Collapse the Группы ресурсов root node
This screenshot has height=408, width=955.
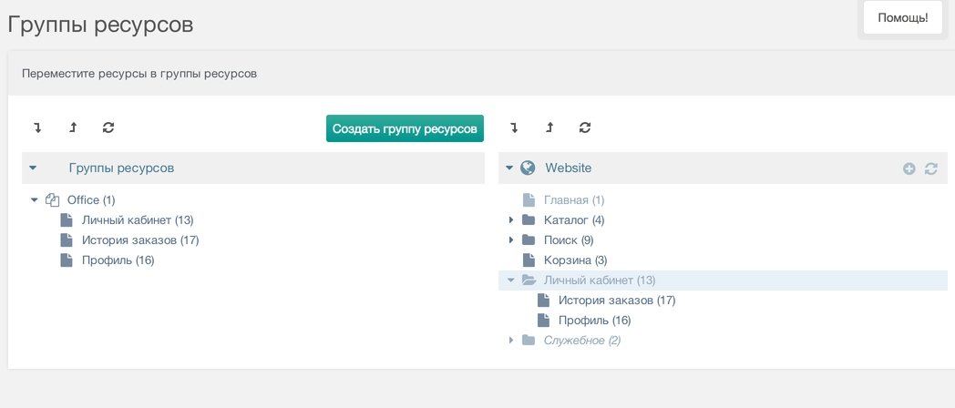pyautogui.click(x=33, y=168)
